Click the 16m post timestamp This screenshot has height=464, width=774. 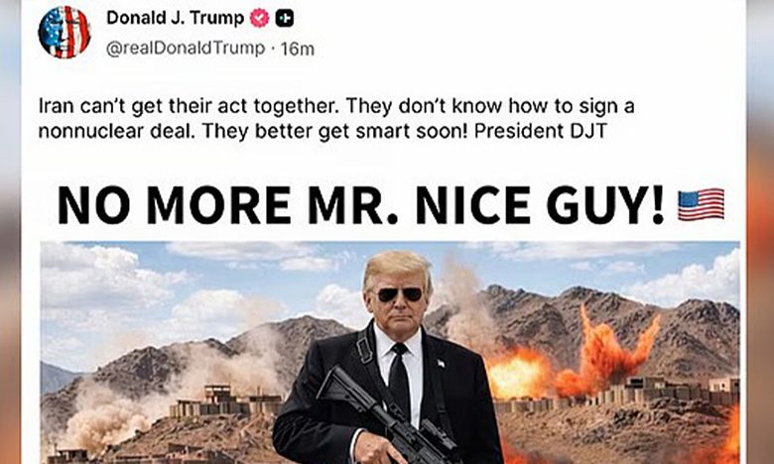tap(297, 49)
